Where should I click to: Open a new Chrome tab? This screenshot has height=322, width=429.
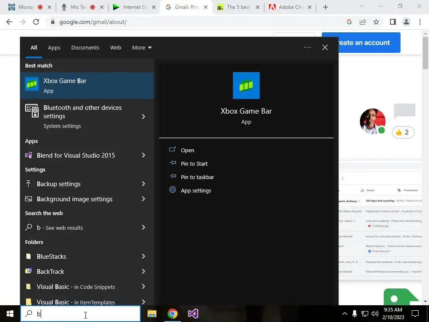tap(325, 7)
